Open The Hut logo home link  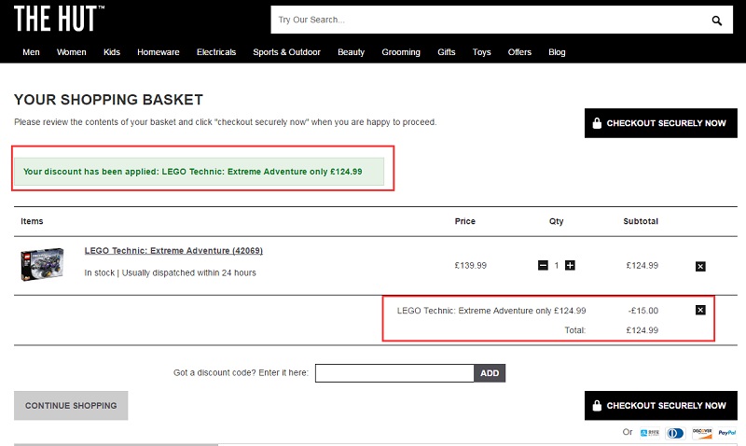coord(59,19)
